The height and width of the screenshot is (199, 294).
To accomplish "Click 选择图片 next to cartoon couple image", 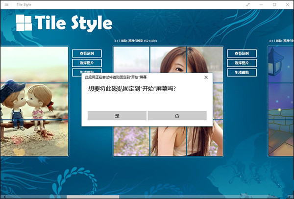I will (87, 63).
